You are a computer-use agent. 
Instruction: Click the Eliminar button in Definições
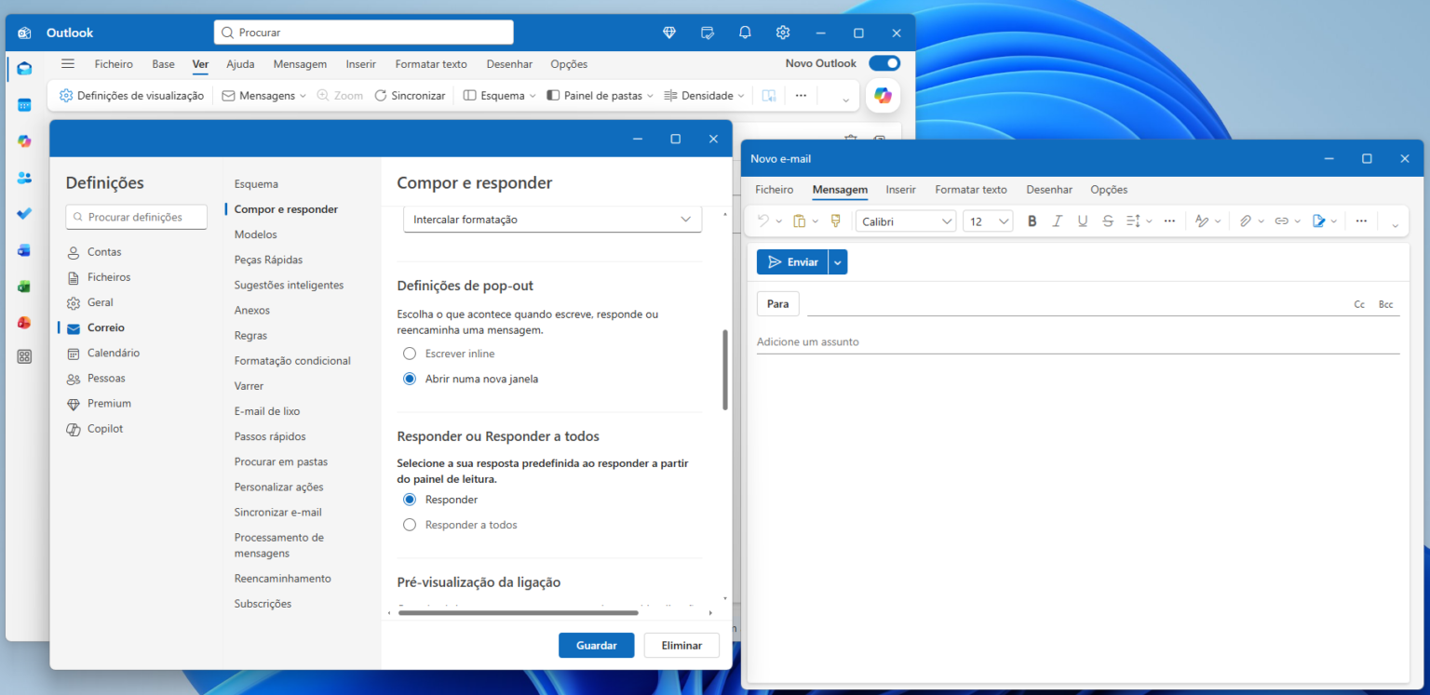pos(681,645)
